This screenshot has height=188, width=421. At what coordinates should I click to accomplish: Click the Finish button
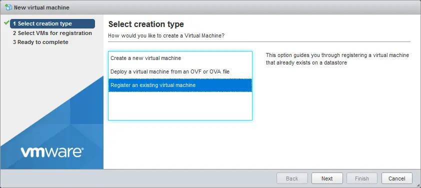pyautogui.click(x=362, y=178)
